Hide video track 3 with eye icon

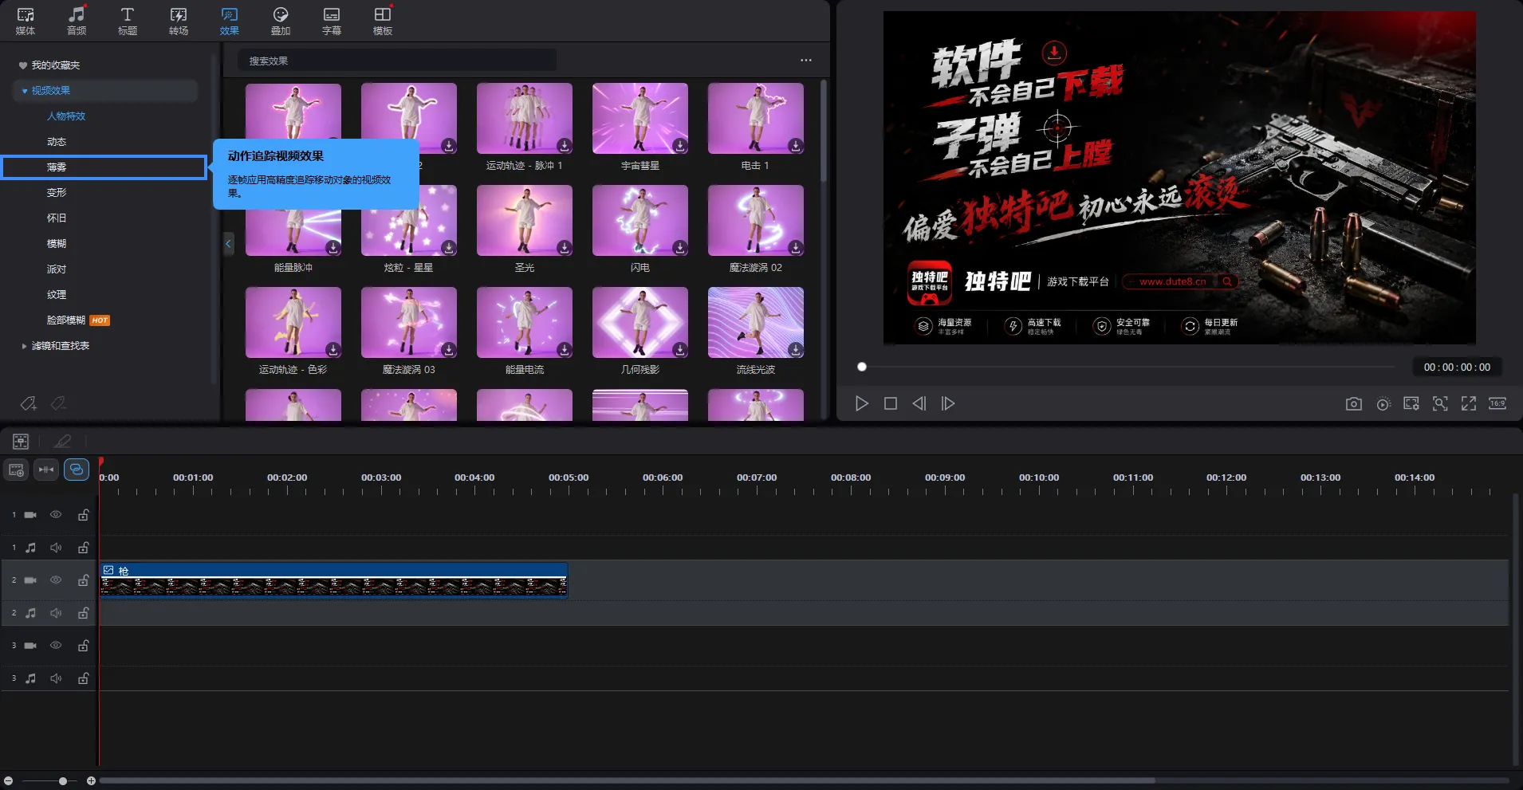point(56,646)
